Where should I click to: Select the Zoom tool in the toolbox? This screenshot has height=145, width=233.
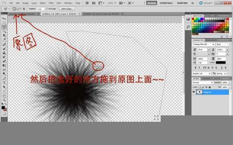click(4, 100)
